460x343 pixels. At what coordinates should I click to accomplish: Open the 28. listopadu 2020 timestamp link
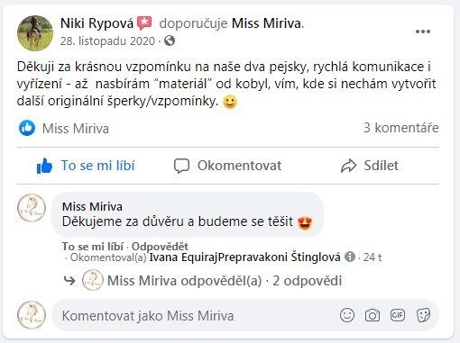(107, 41)
